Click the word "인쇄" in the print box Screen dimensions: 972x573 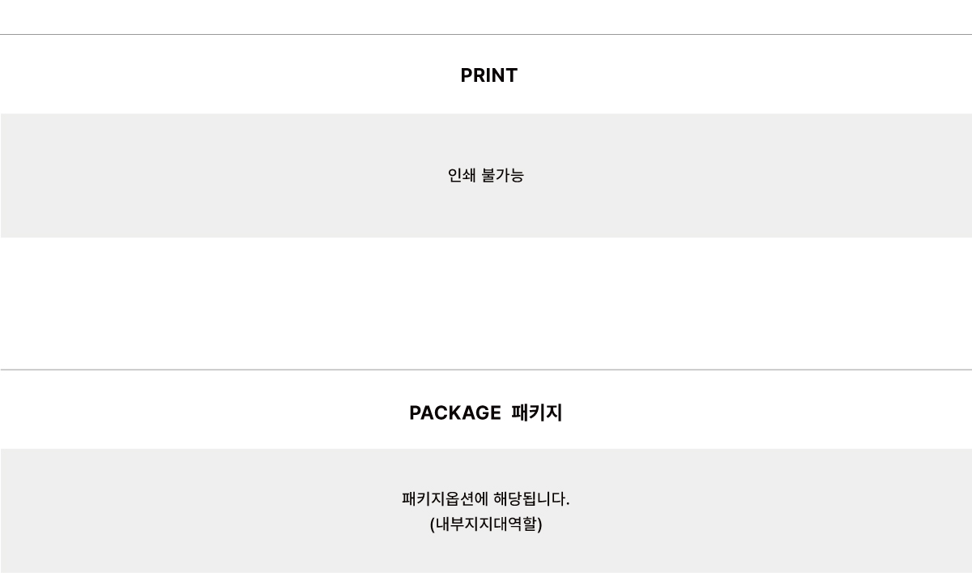[462, 175]
